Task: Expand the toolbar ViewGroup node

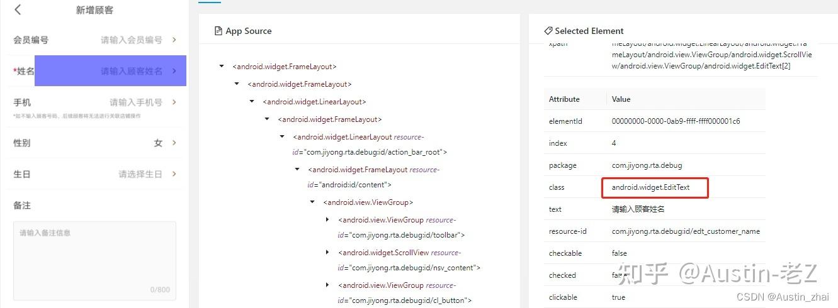Action: pos(327,219)
